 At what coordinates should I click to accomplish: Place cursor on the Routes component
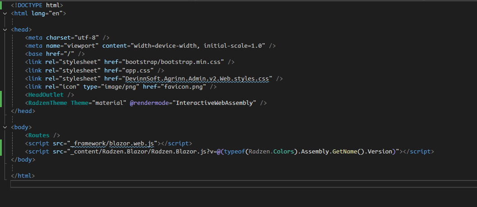pyautogui.click(x=39, y=135)
